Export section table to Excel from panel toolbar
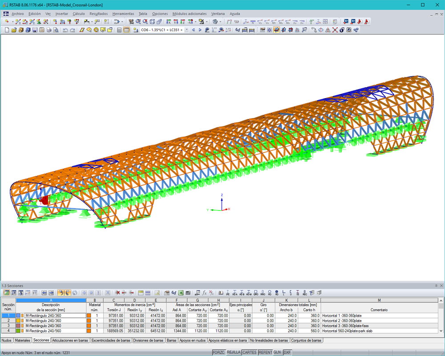 click(x=181, y=293)
